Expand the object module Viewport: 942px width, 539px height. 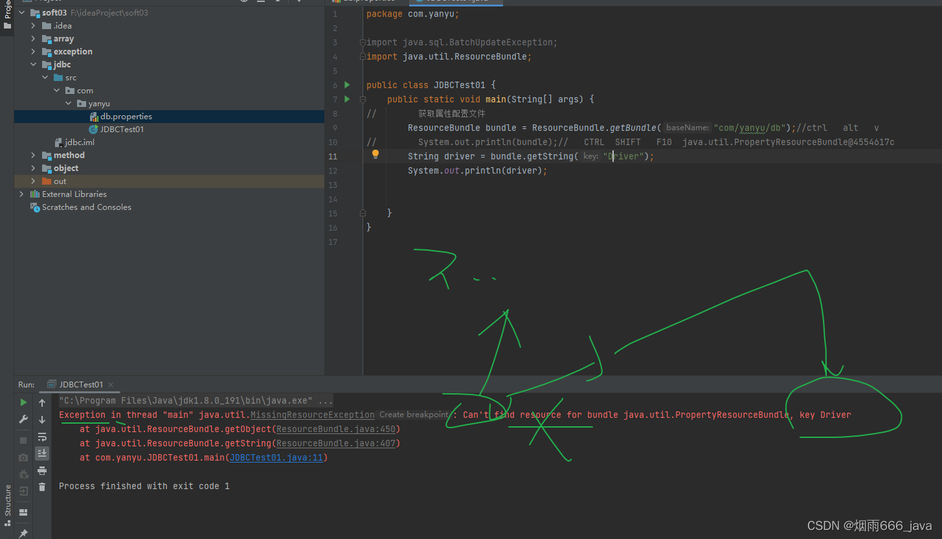point(34,168)
